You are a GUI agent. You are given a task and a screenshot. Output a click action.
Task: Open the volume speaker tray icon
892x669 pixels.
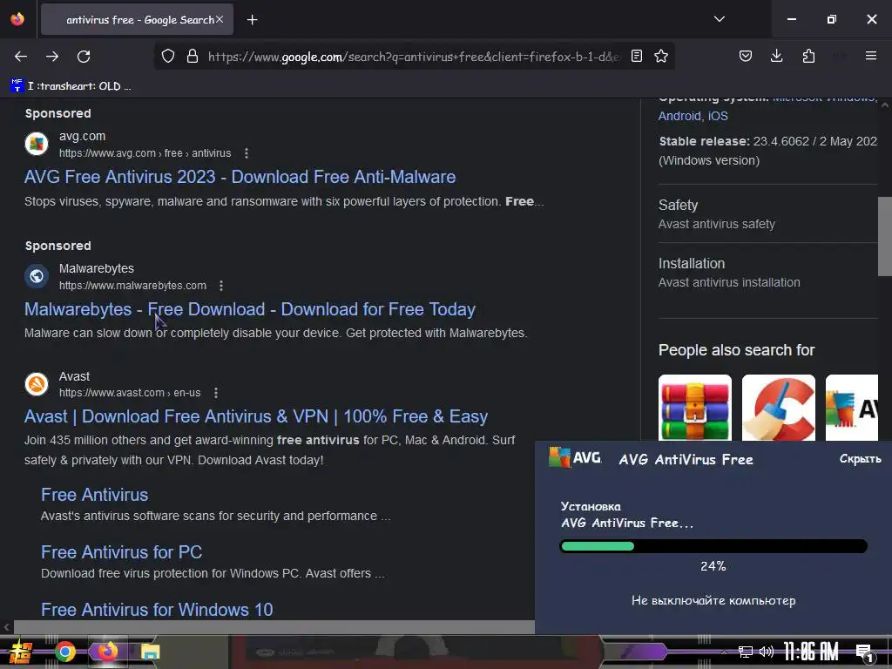coord(767,652)
